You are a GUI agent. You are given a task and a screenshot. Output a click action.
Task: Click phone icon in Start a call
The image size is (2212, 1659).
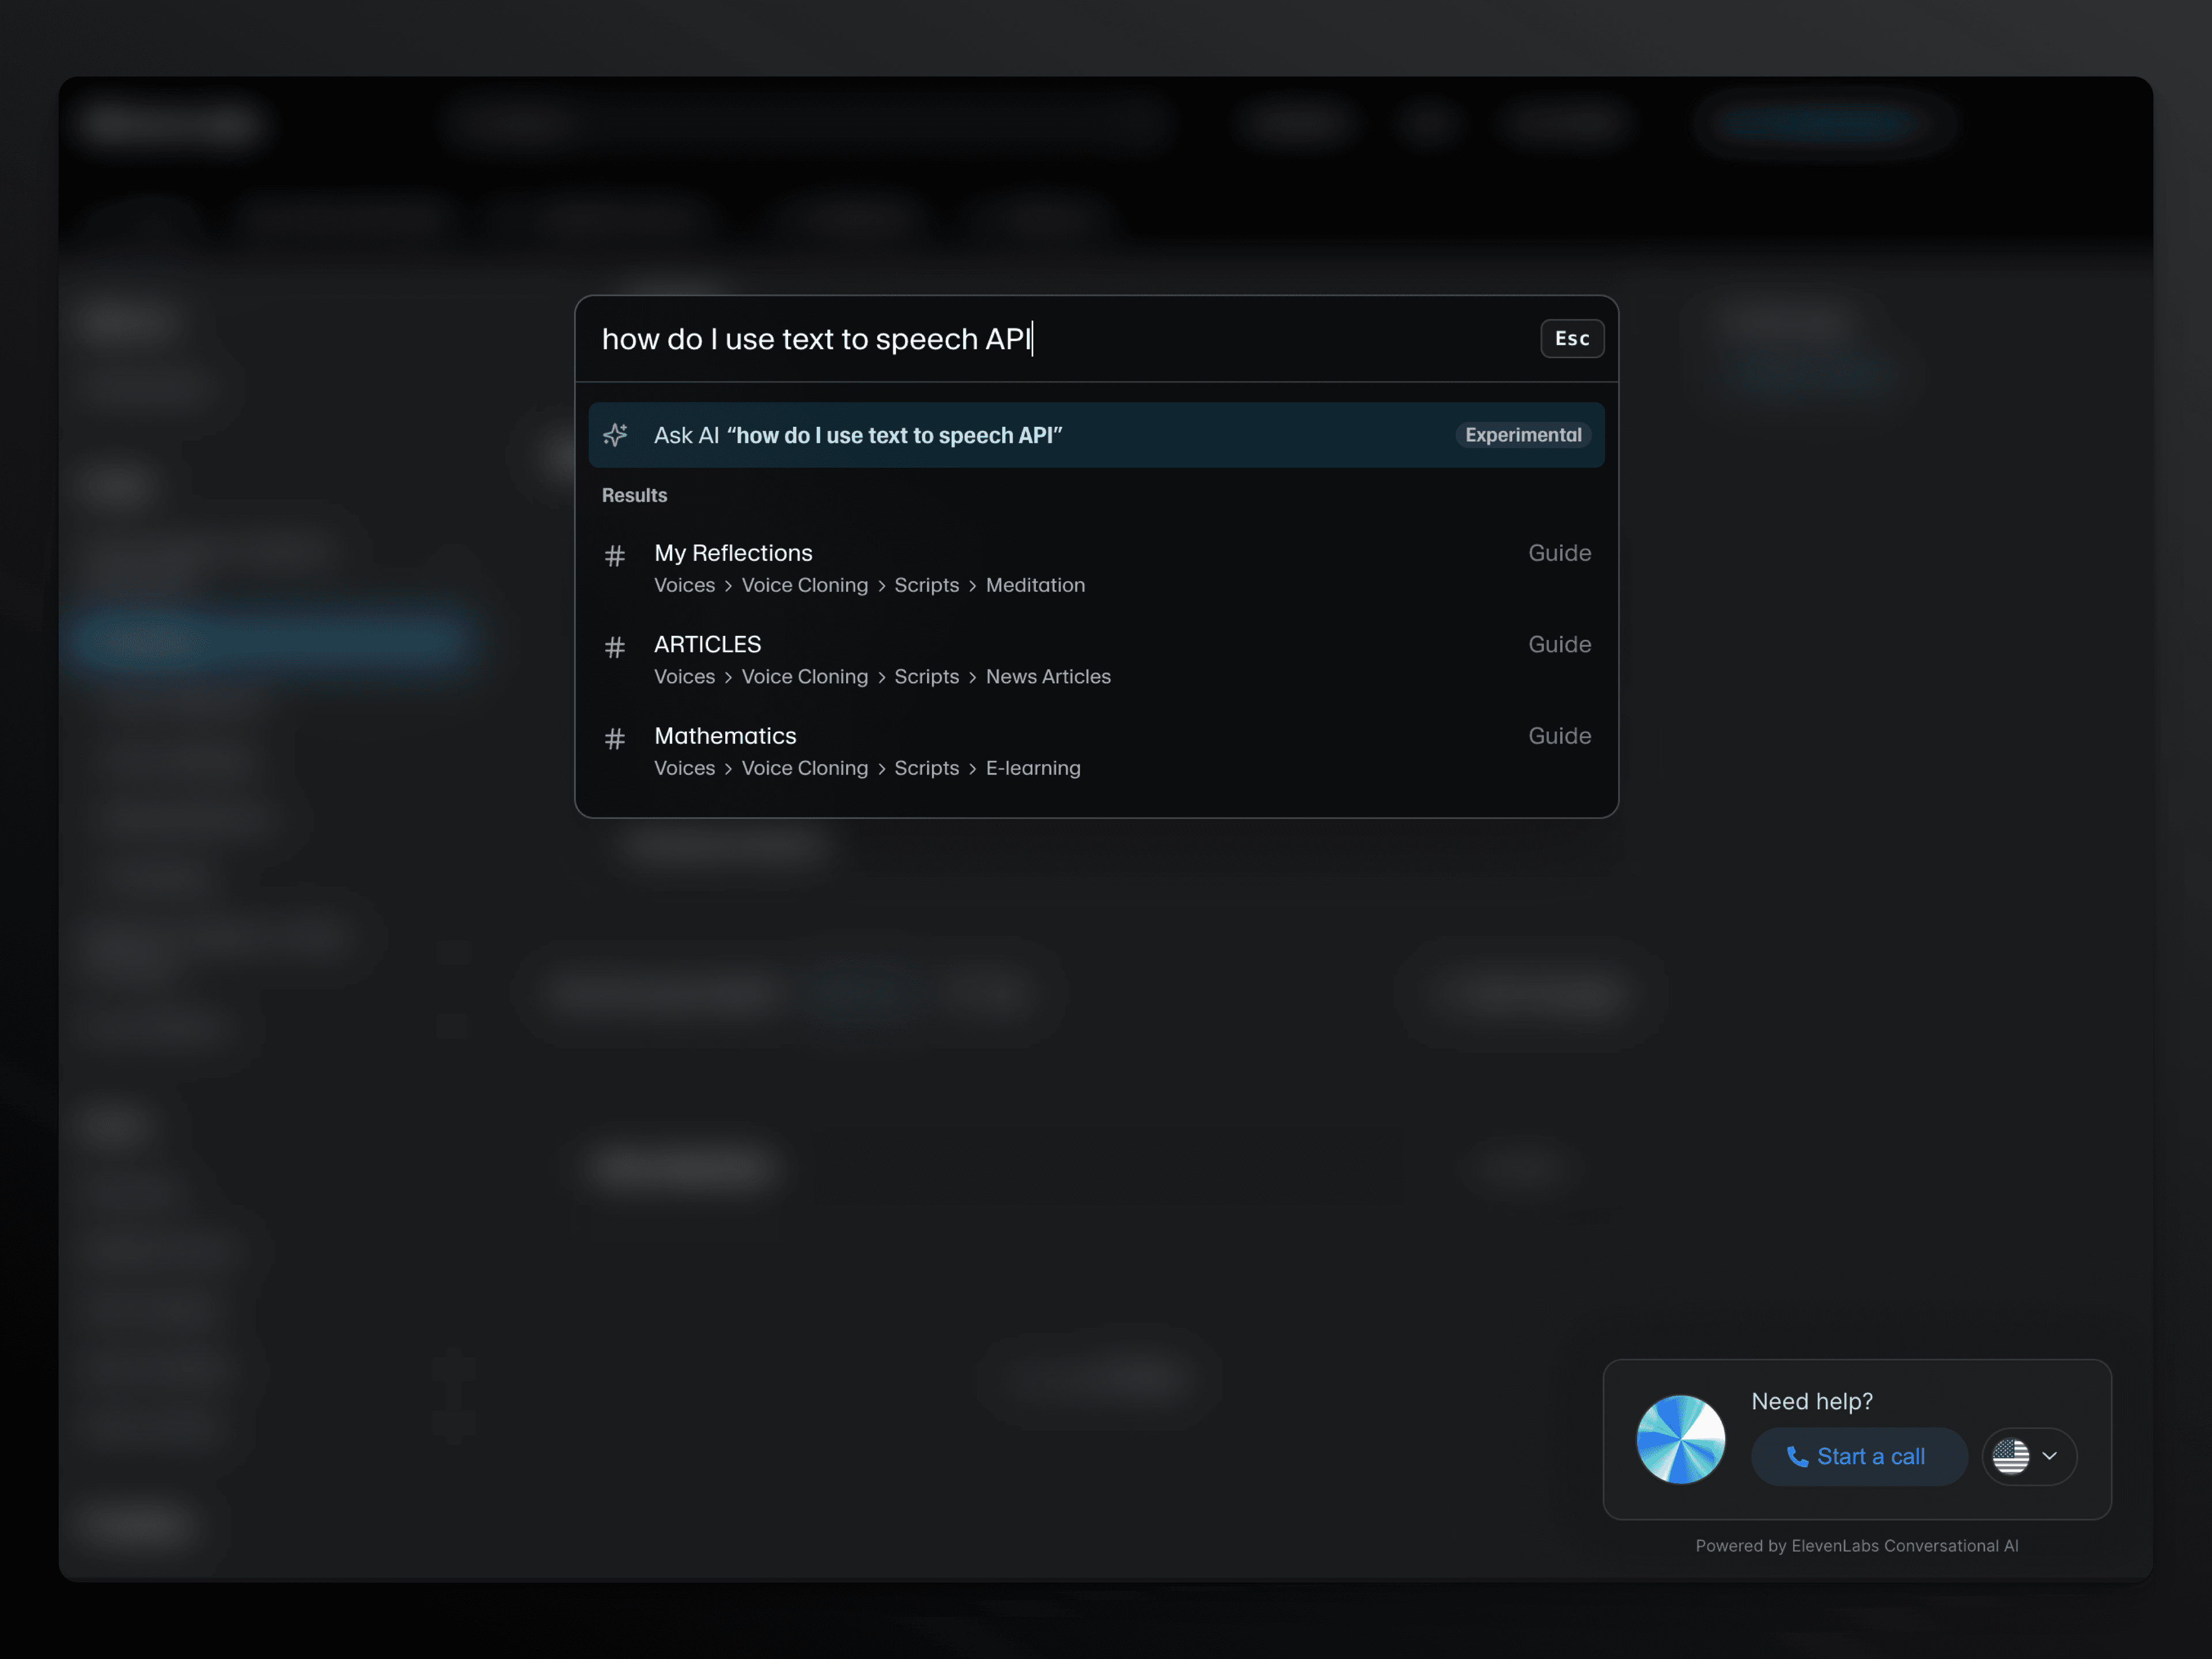pyautogui.click(x=1797, y=1457)
